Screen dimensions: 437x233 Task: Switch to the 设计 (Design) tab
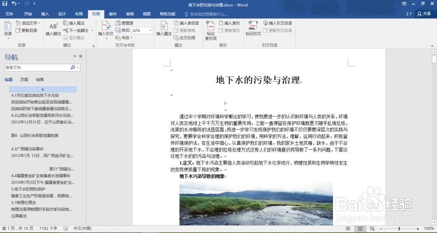[62, 14]
